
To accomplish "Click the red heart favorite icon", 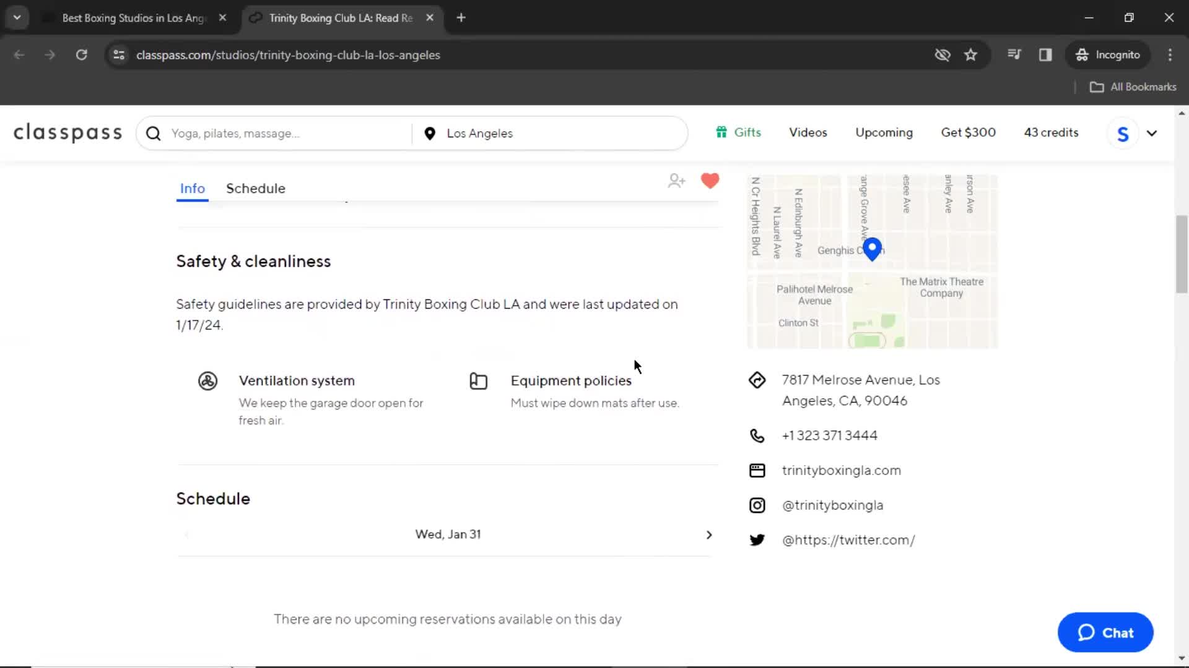I will tap(710, 181).
